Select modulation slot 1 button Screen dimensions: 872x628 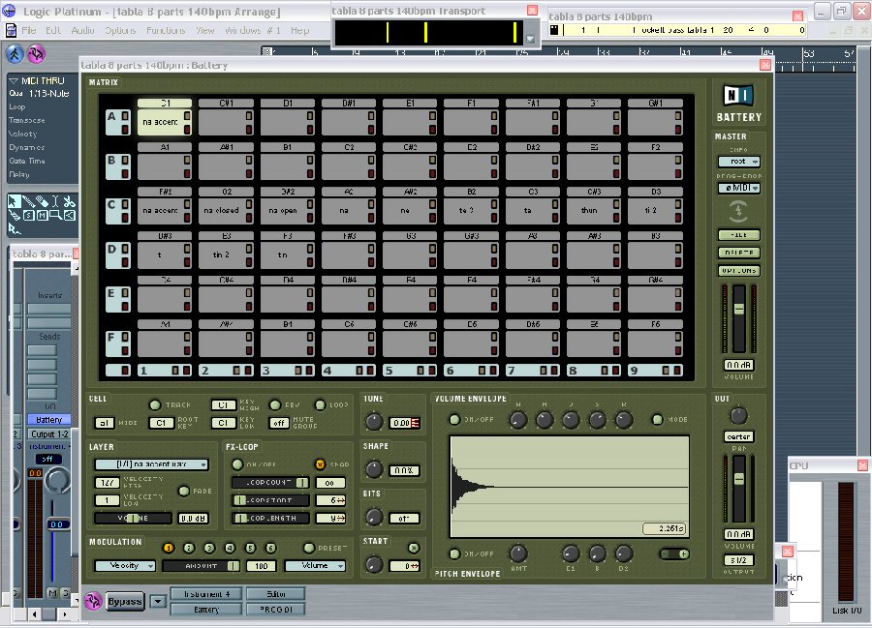pyautogui.click(x=168, y=548)
